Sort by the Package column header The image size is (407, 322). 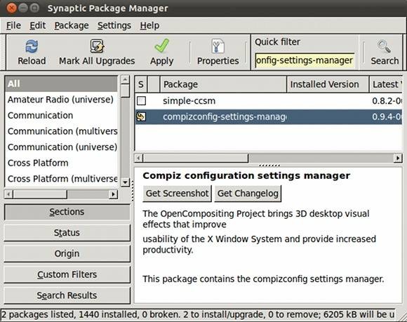tap(223, 84)
